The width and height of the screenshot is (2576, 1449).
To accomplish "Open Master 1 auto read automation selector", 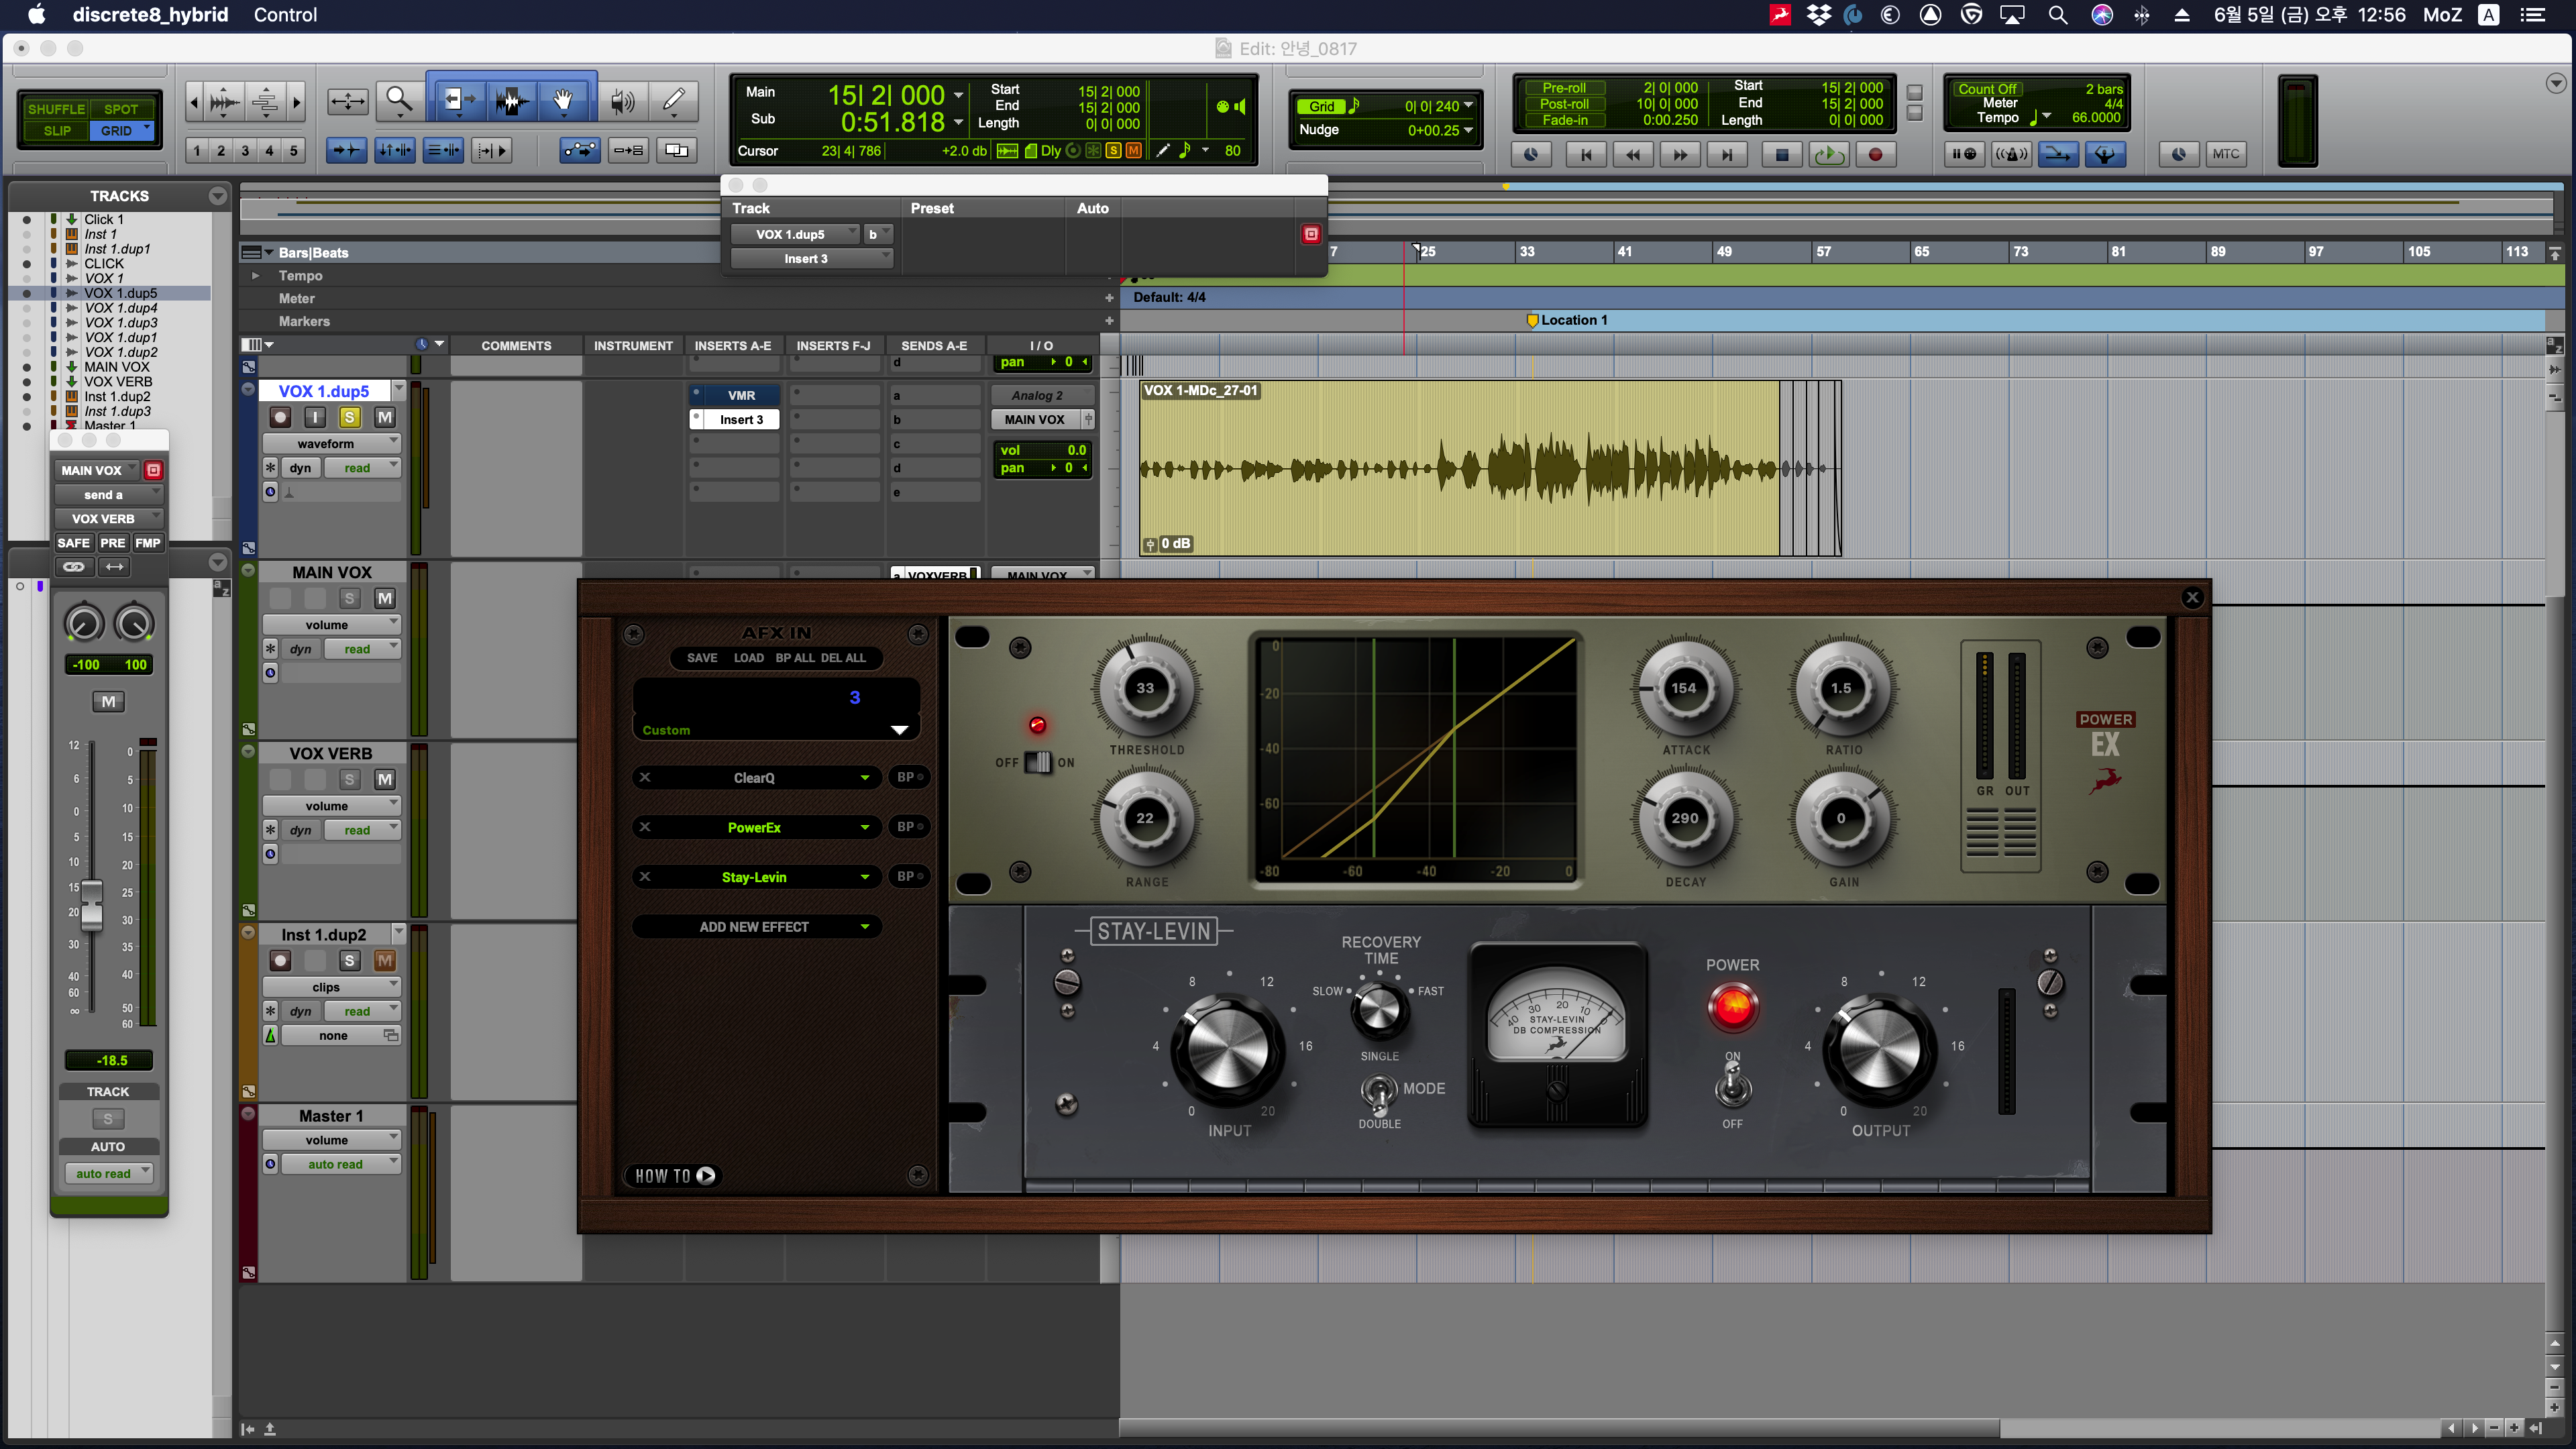I will (x=340, y=1164).
